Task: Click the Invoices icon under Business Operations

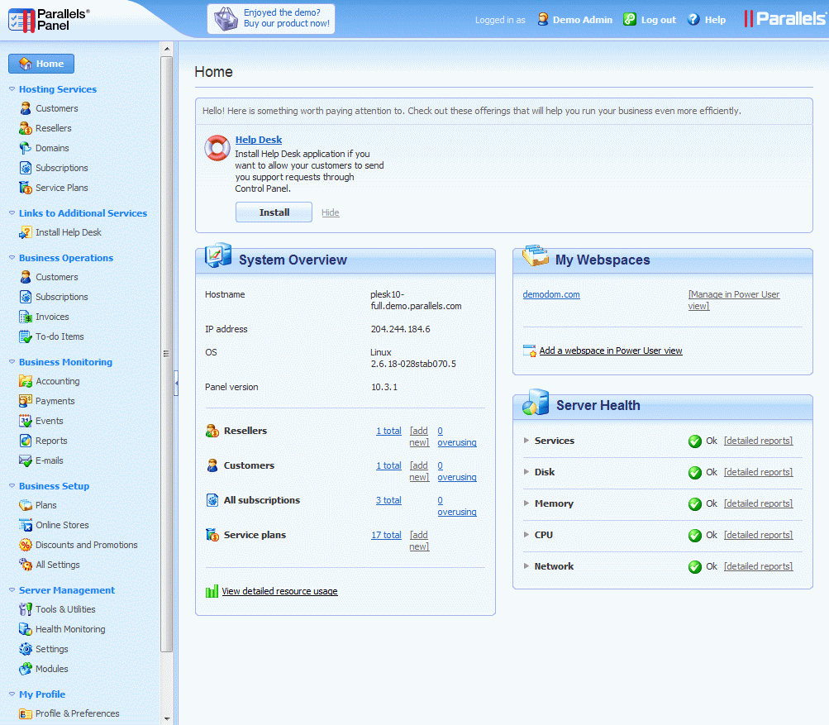Action: [26, 317]
